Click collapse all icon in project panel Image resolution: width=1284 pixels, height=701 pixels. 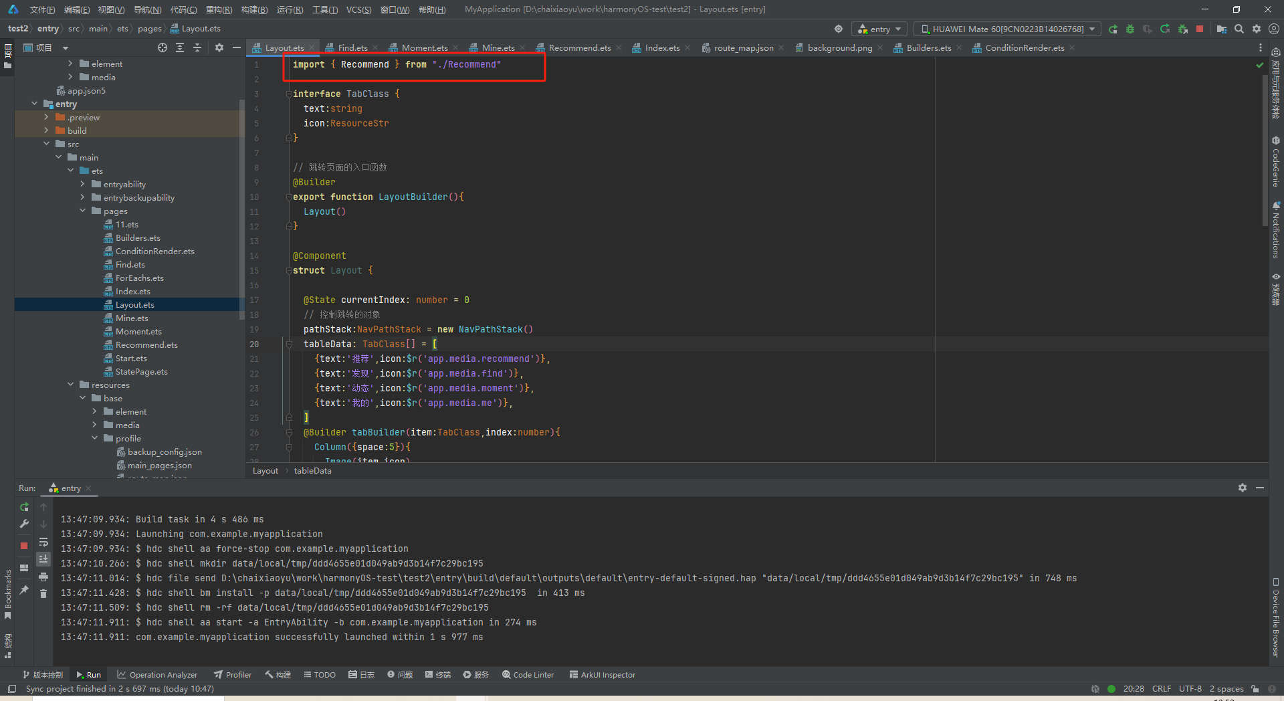coord(197,47)
